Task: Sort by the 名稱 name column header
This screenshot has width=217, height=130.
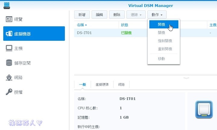Action: 96,25
